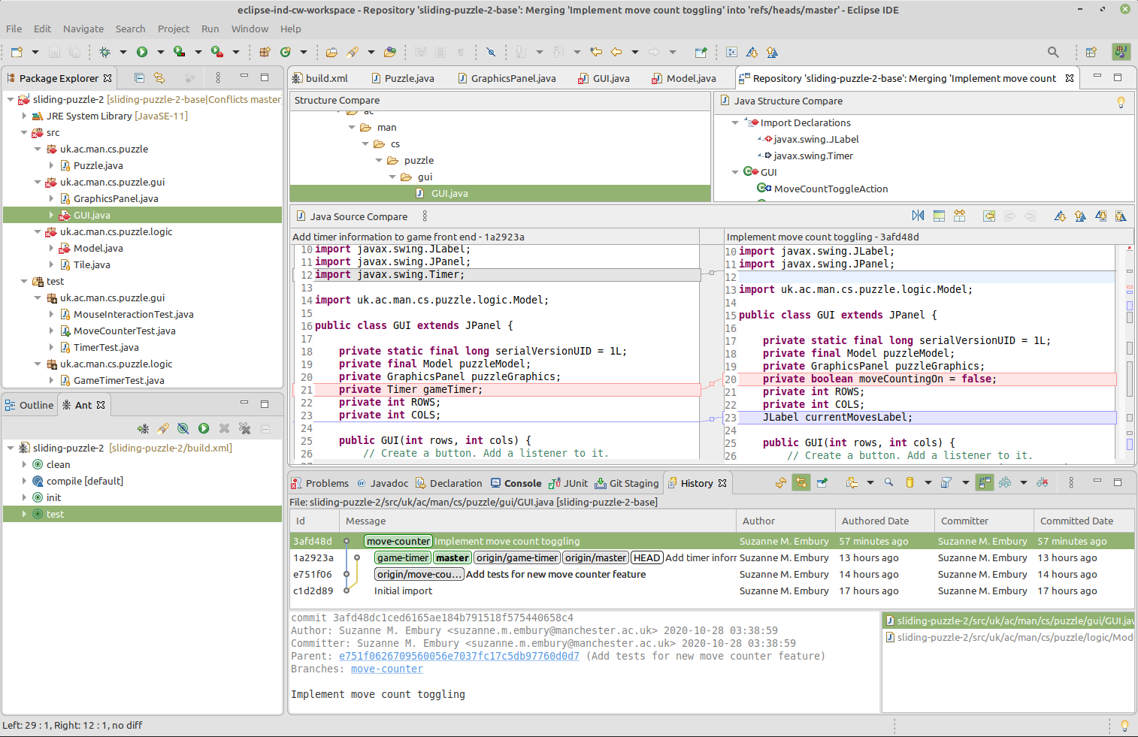1138x737 pixels.
Task: Expand the clean target in Ant view
Action: [24, 464]
